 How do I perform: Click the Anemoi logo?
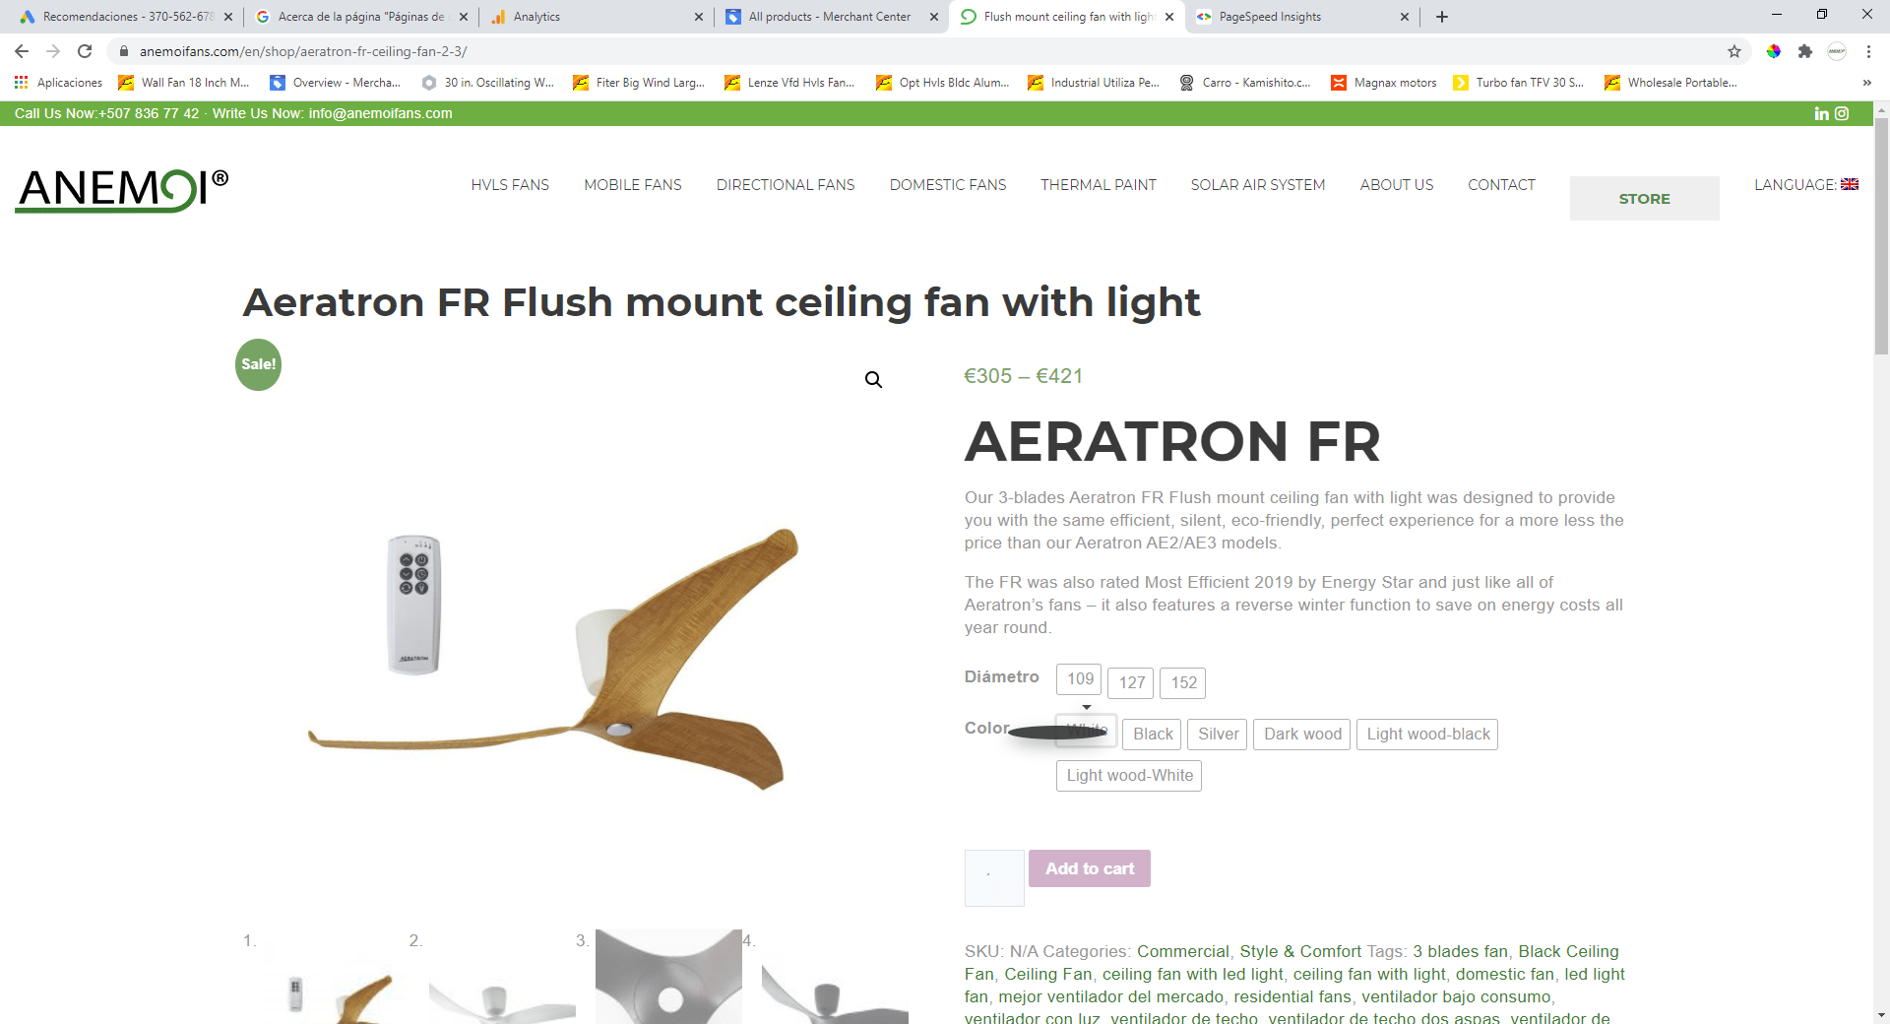point(122,190)
